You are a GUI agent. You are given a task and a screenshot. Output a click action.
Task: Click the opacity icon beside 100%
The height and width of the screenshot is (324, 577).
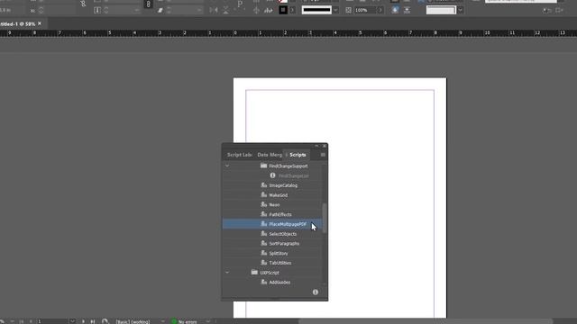pyautogui.click(x=349, y=10)
